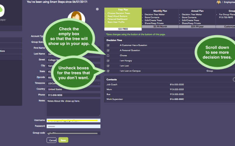The width and height of the screenshot is (235, 146).
Task: Click the Country field 'United States'
Action: click(x=74, y=89)
